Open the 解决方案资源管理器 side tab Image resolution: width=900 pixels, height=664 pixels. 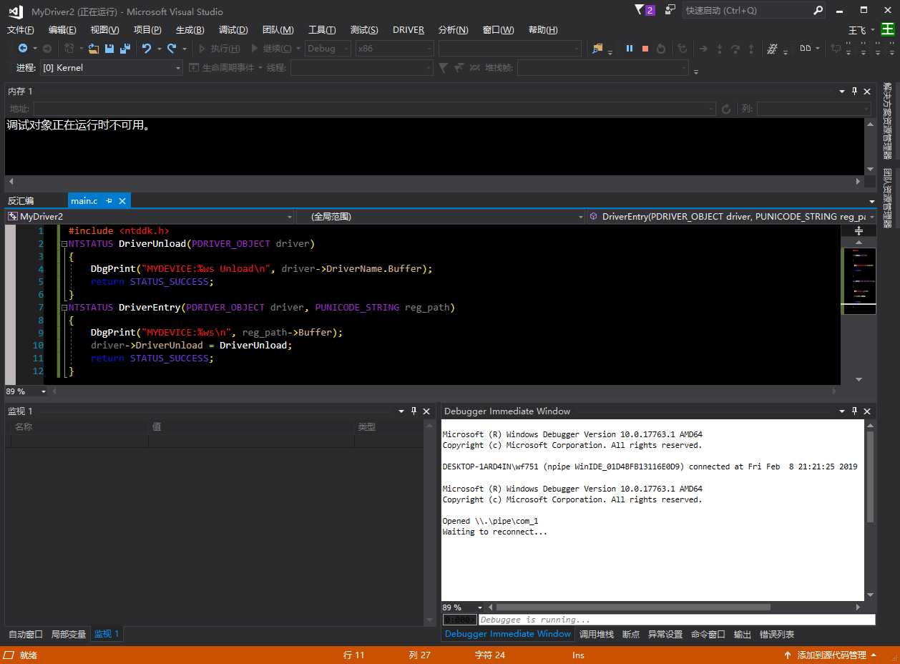(x=888, y=121)
